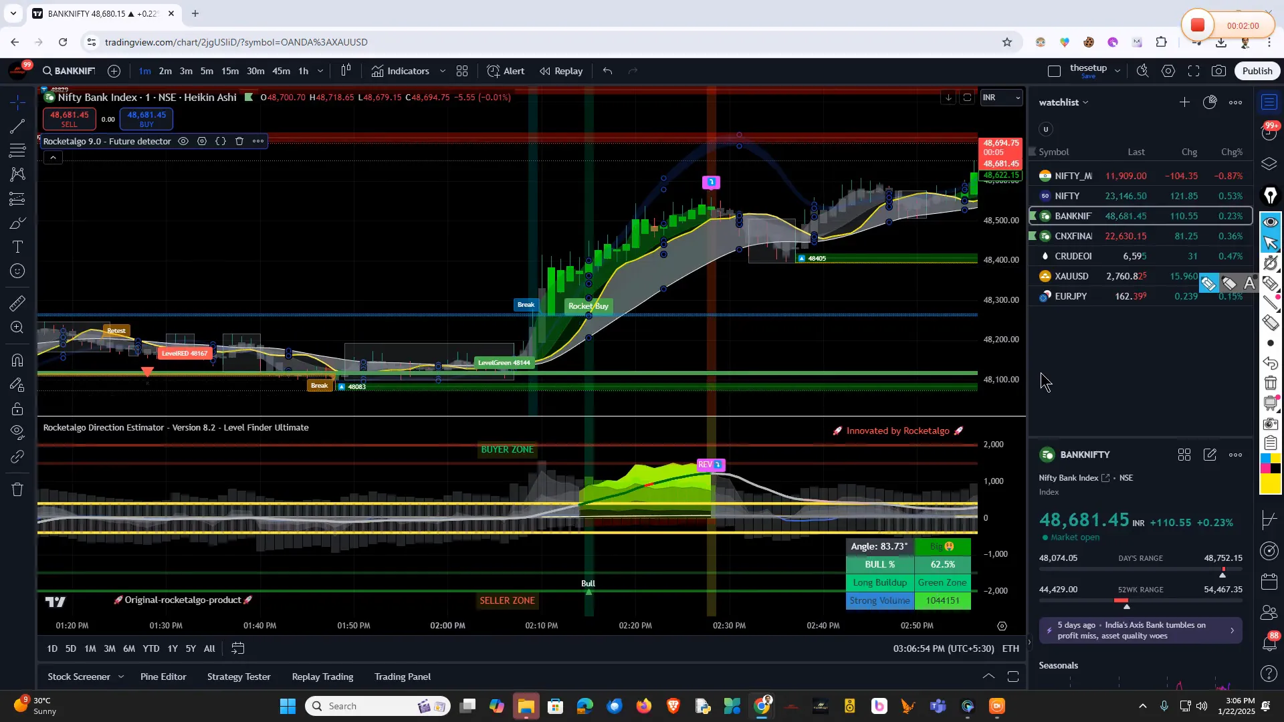Open the chart snapshot camera
Image resolution: width=1284 pixels, height=722 pixels.
point(1219,71)
